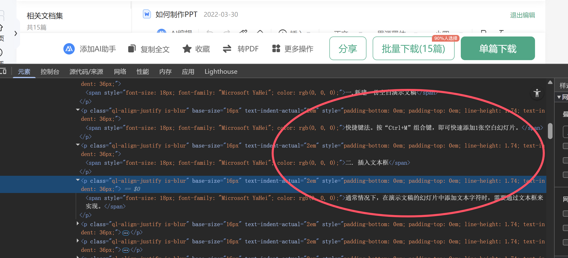Click the copy full text icon
The height and width of the screenshot is (258, 568).
(x=132, y=49)
